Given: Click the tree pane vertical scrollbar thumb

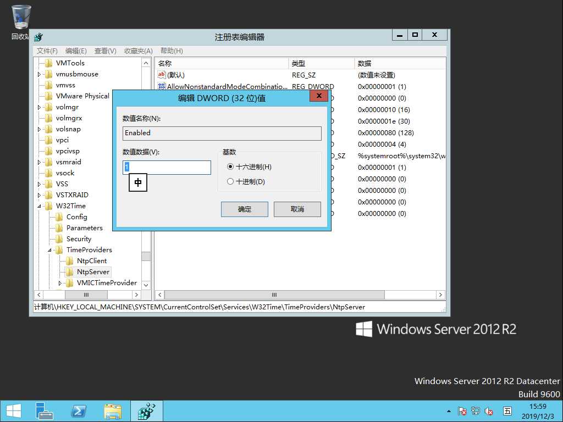Looking at the screenshot, I should click(146, 256).
